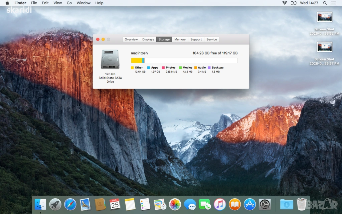Launch the Photos app in dock
Viewport: 342px width, 214px height.
175,204
